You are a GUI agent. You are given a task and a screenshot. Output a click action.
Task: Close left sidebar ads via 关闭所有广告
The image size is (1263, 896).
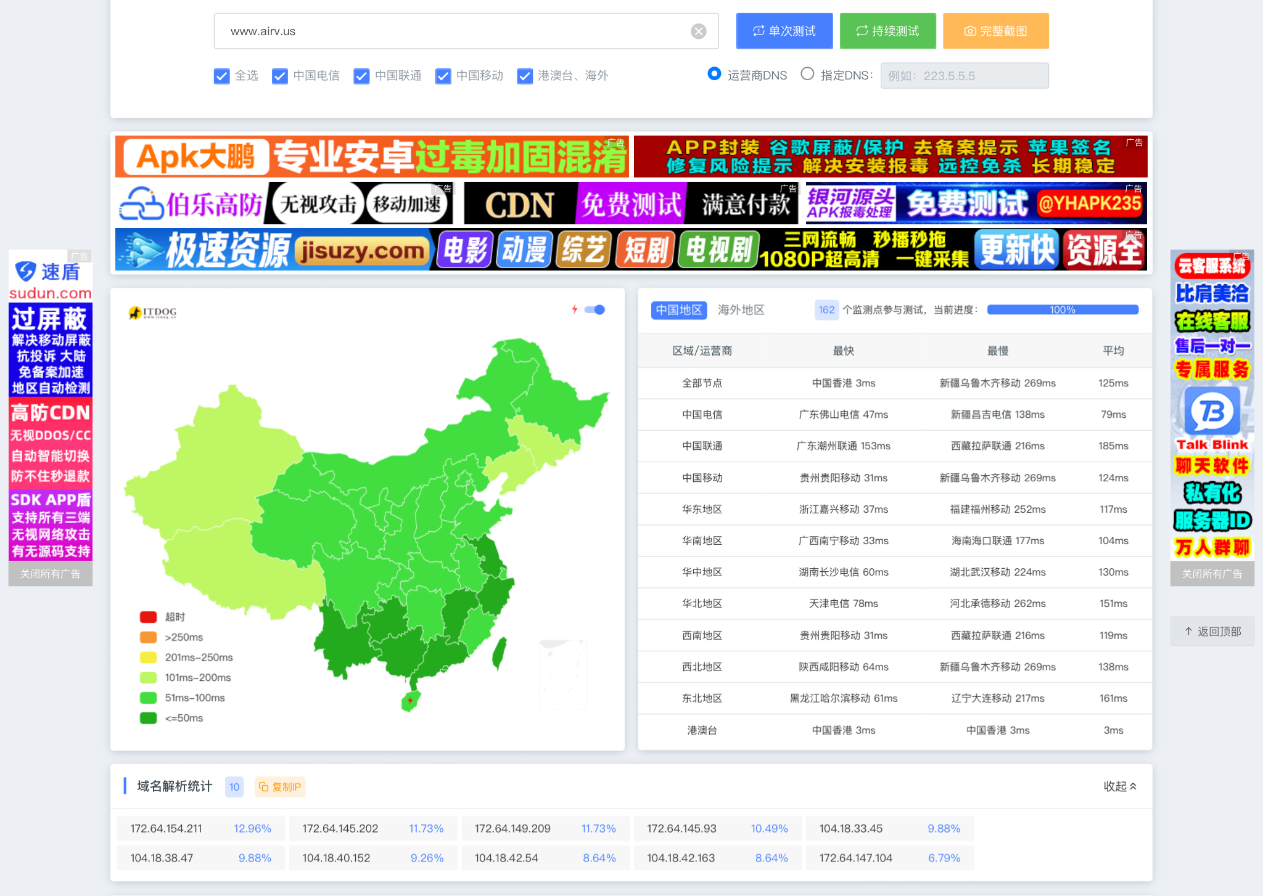pos(50,574)
